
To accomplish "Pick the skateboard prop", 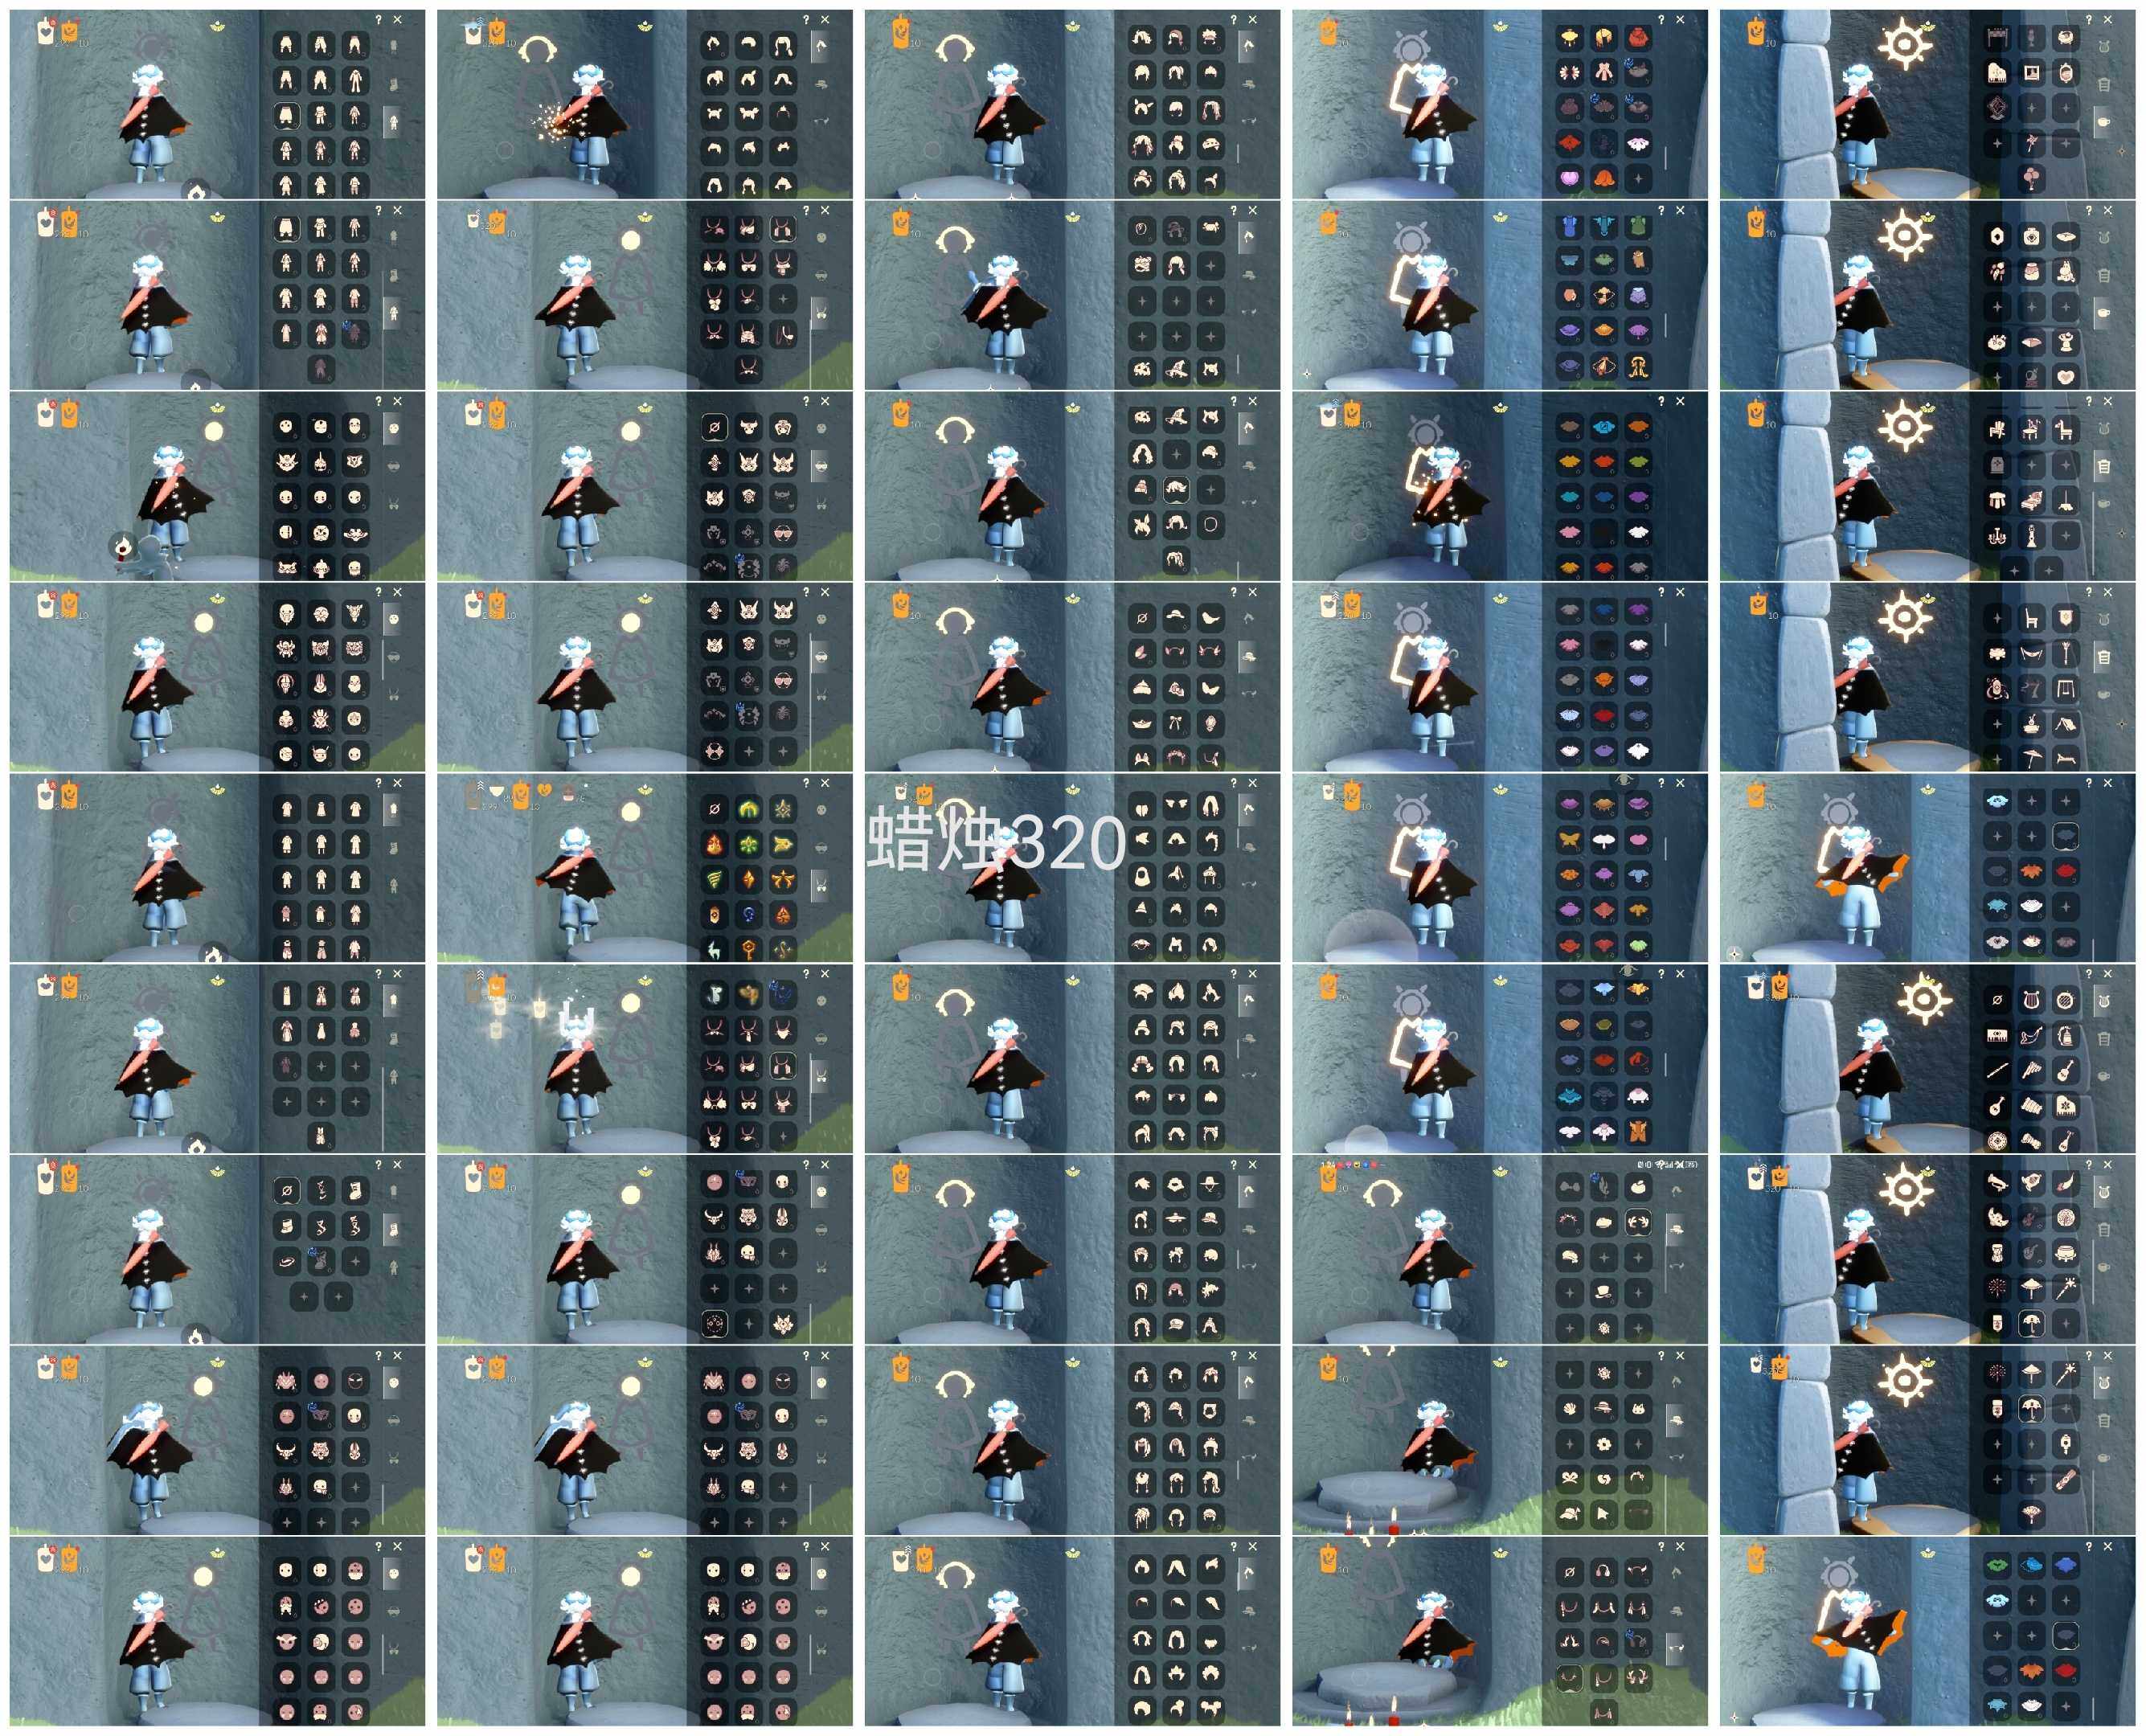I will 2065,1479.
